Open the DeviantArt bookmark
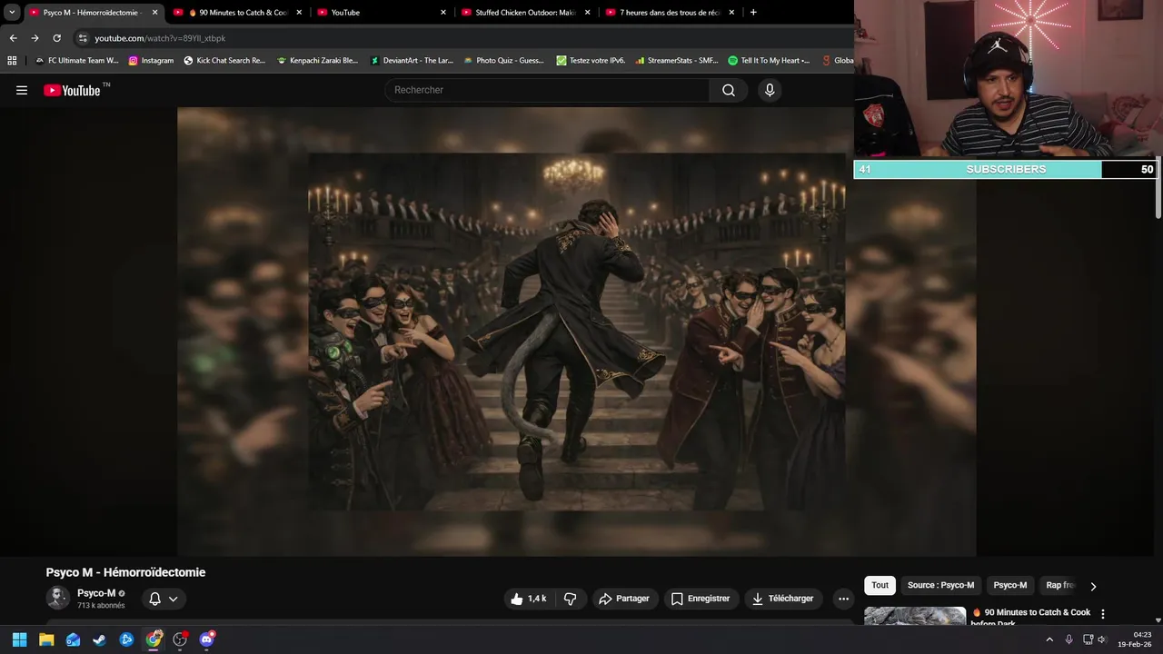1163x654 pixels. tap(412, 61)
